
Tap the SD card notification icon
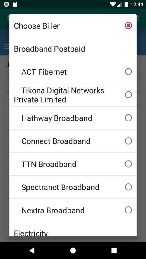click(15, 4)
